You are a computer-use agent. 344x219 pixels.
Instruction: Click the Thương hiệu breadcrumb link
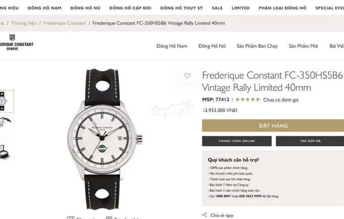click(x=24, y=23)
